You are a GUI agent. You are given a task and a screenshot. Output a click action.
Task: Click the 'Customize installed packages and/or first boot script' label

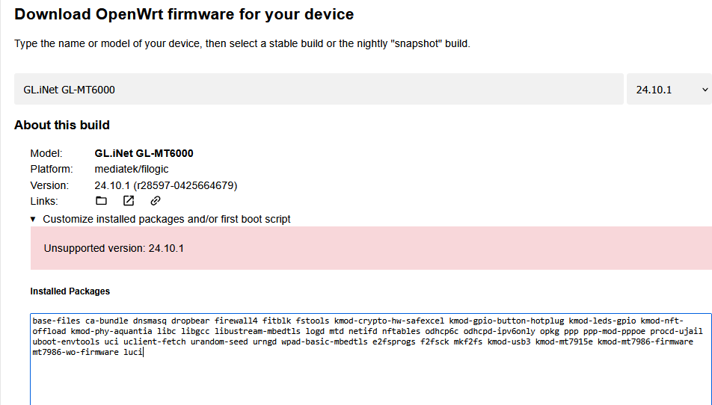point(167,219)
